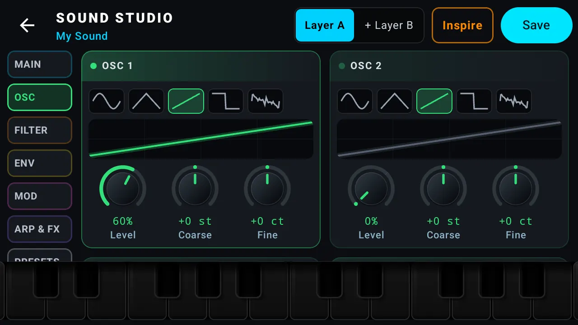
Task: Click the OSC 2 panel title
Action: coord(366,66)
